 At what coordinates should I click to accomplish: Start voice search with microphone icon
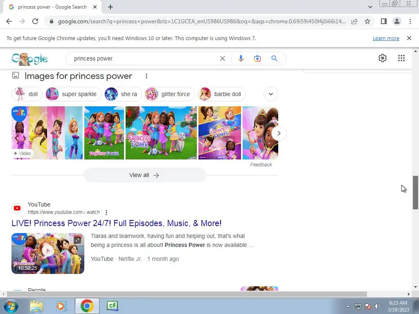pyautogui.click(x=241, y=58)
